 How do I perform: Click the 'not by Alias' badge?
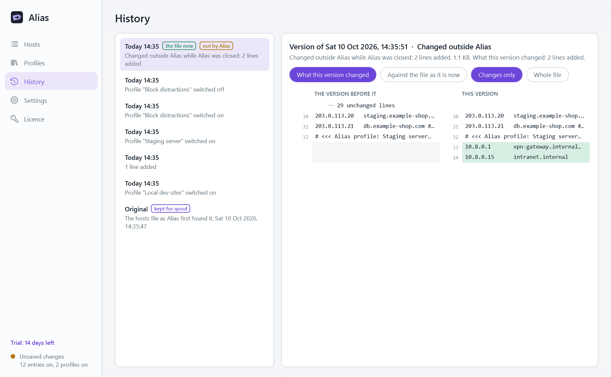click(216, 46)
